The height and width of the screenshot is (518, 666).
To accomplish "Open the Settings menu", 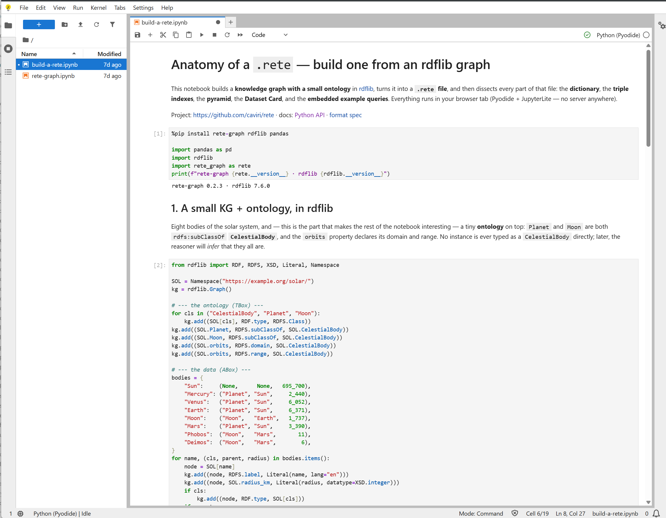I will [x=143, y=8].
